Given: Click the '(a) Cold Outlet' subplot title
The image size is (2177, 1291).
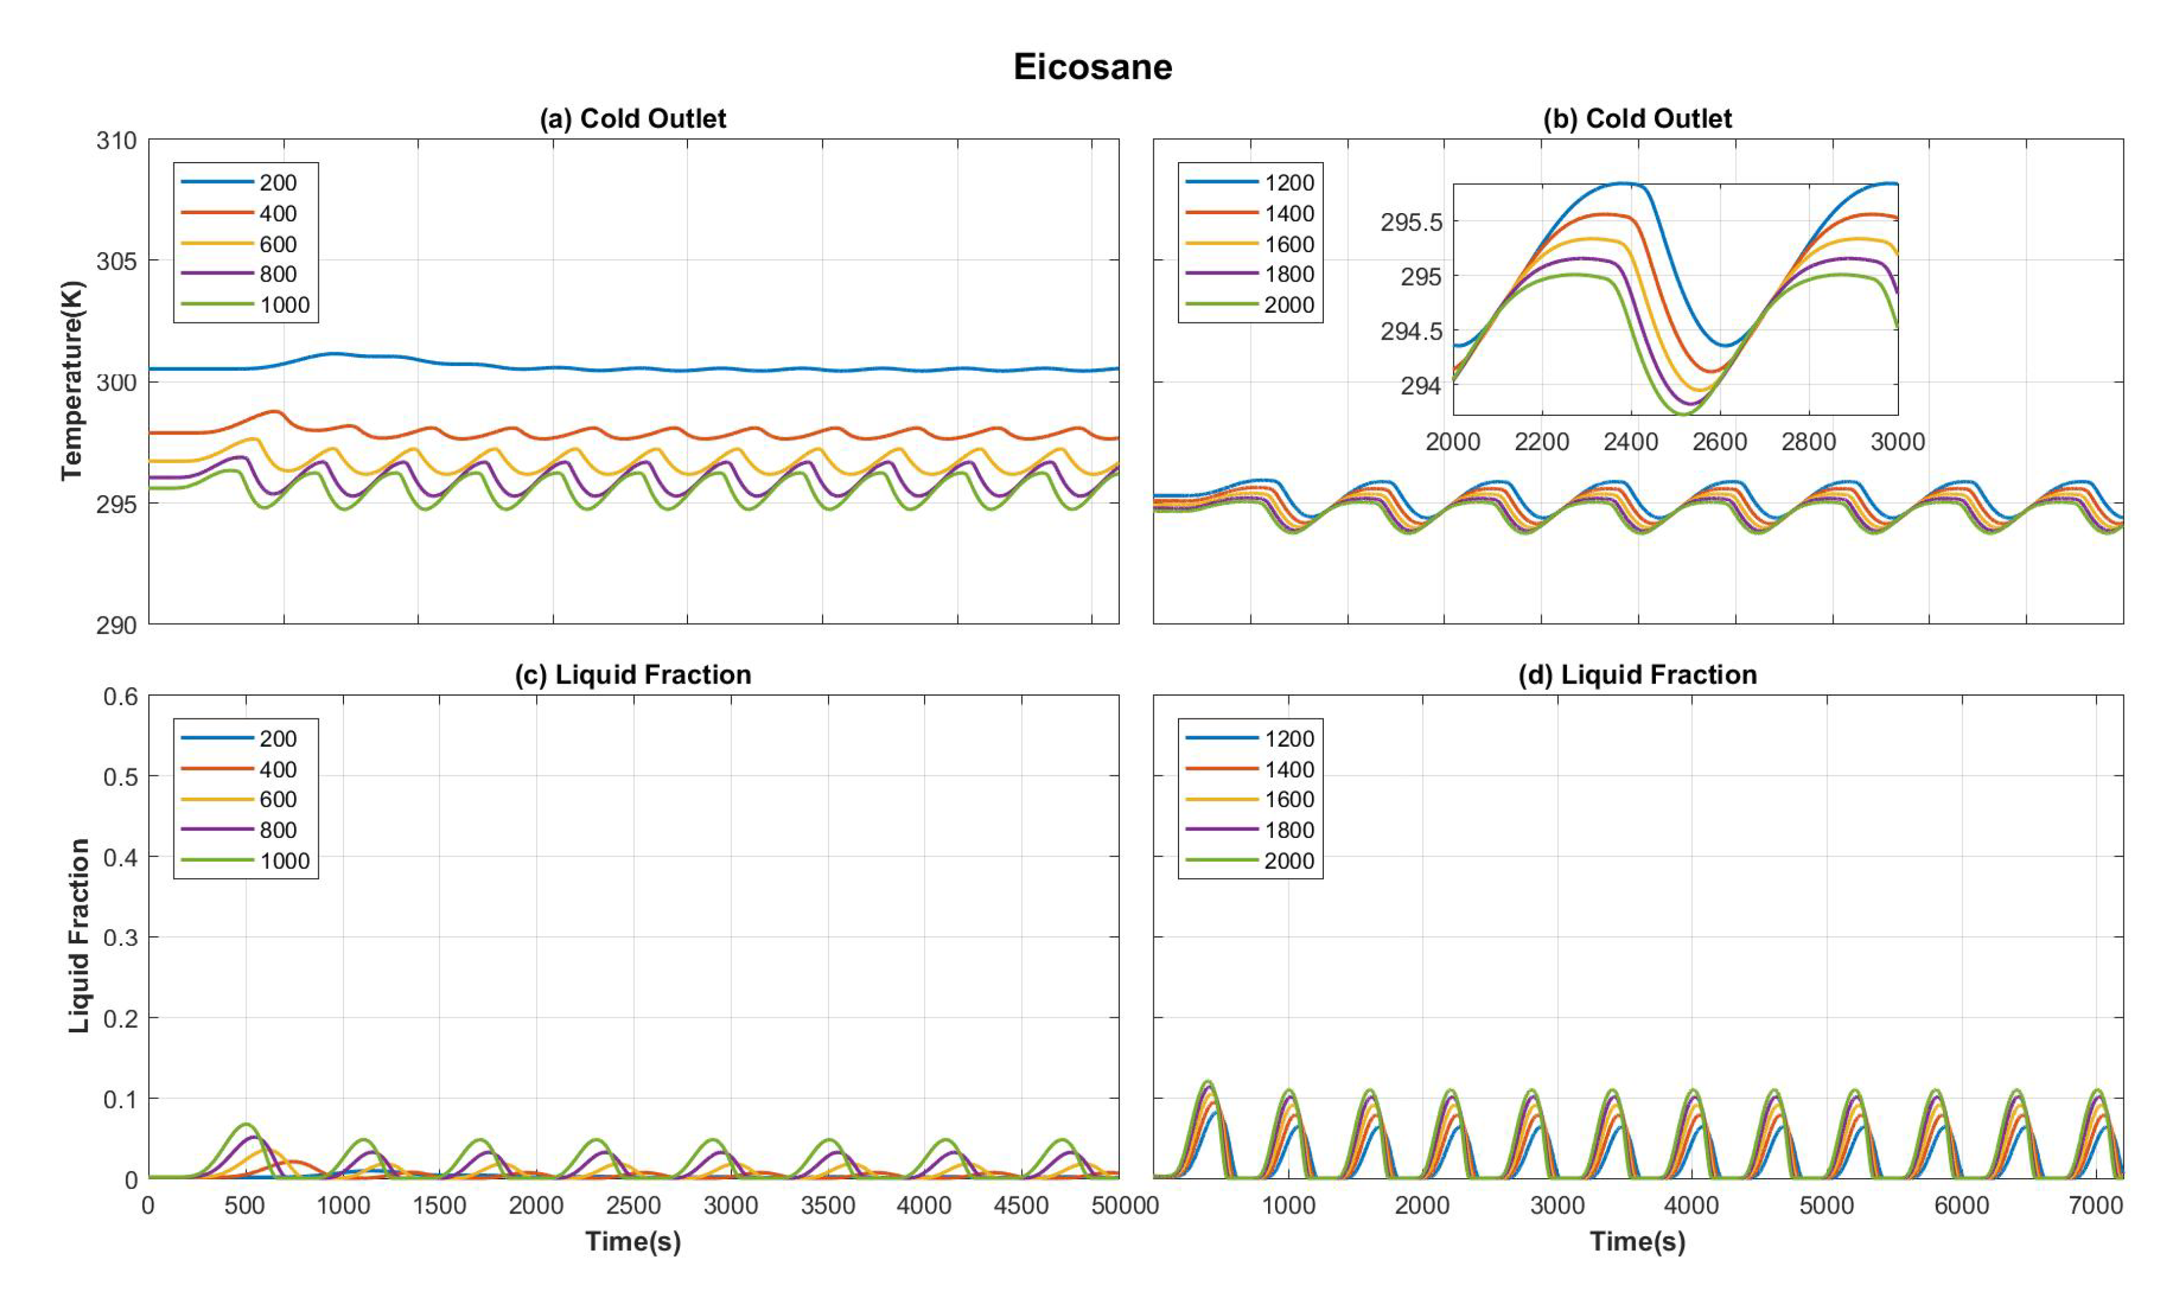Looking at the screenshot, I should click(x=633, y=118).
